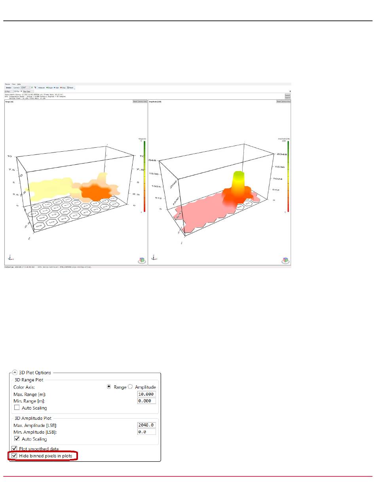
Task: Click the Start measurement toolbar button
Action: pos(57,88)
